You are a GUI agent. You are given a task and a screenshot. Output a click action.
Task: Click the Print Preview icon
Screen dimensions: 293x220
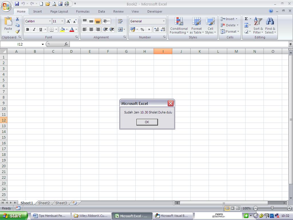54,3
